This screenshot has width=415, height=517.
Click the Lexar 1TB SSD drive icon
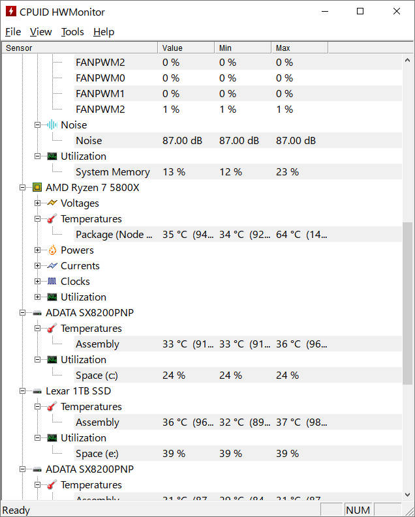point(37,391)
